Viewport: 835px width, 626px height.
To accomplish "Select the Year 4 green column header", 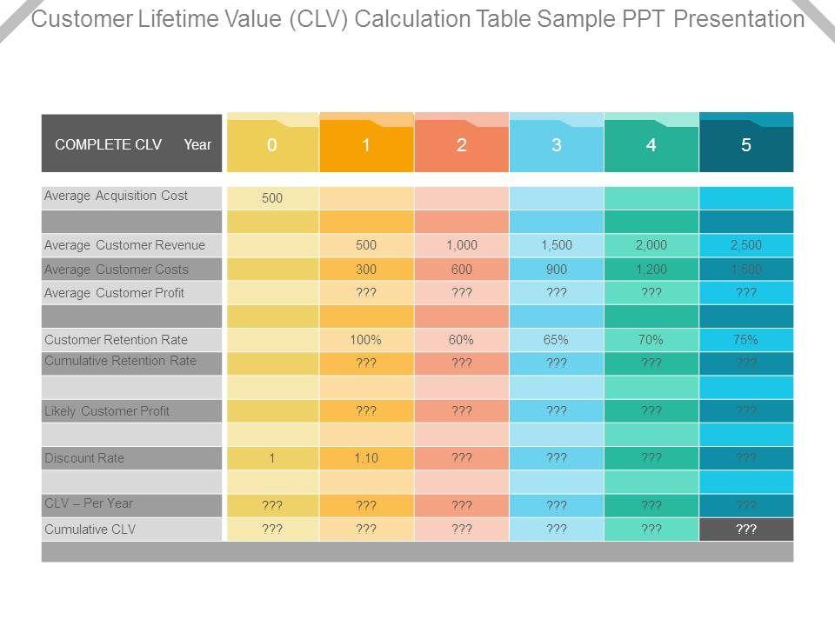I will point(651,145).
